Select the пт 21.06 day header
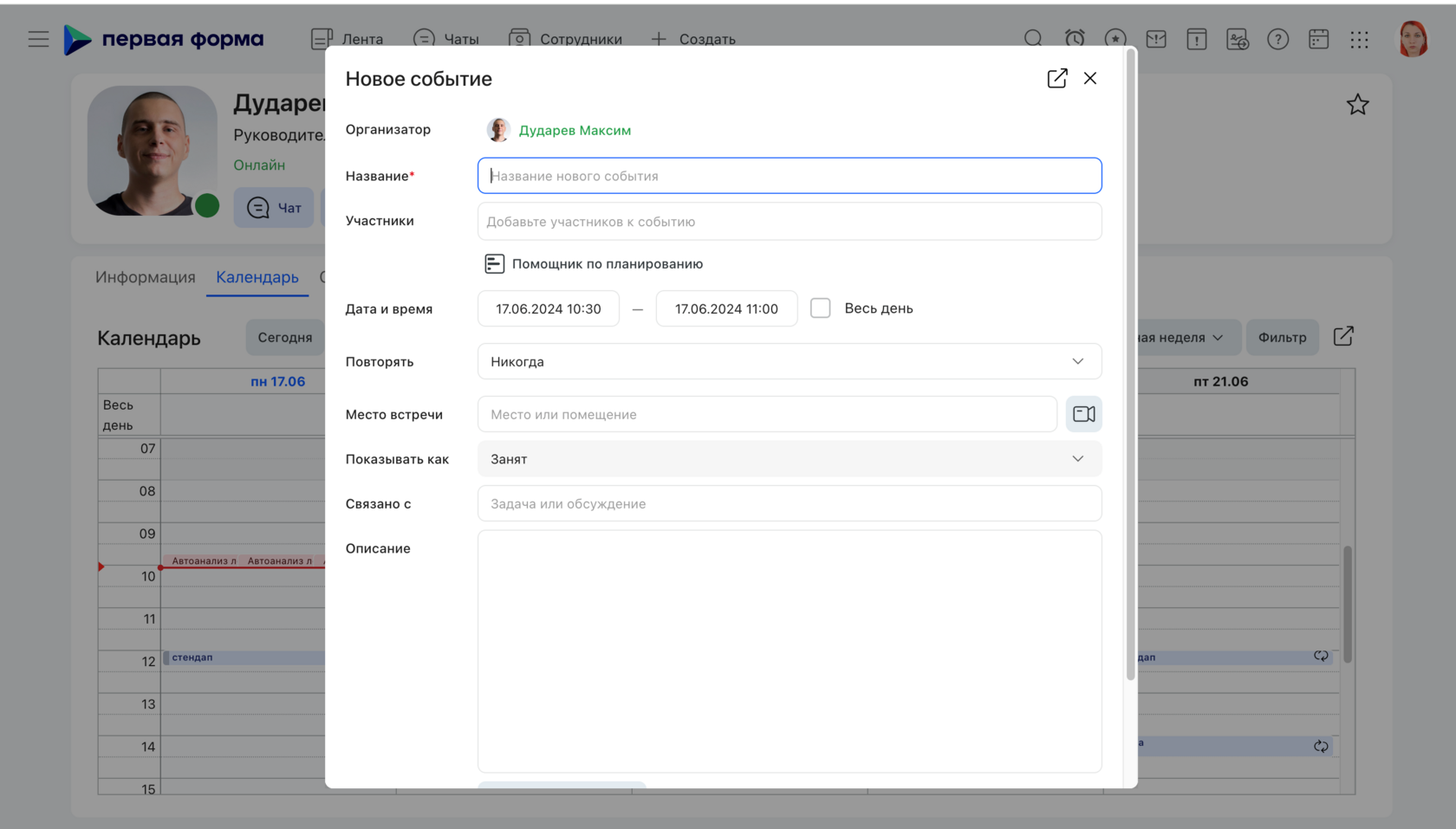 point(1220,381)
